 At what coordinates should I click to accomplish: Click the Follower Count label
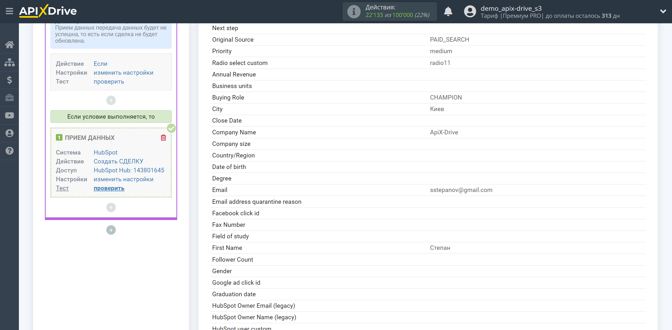[233, 260]
